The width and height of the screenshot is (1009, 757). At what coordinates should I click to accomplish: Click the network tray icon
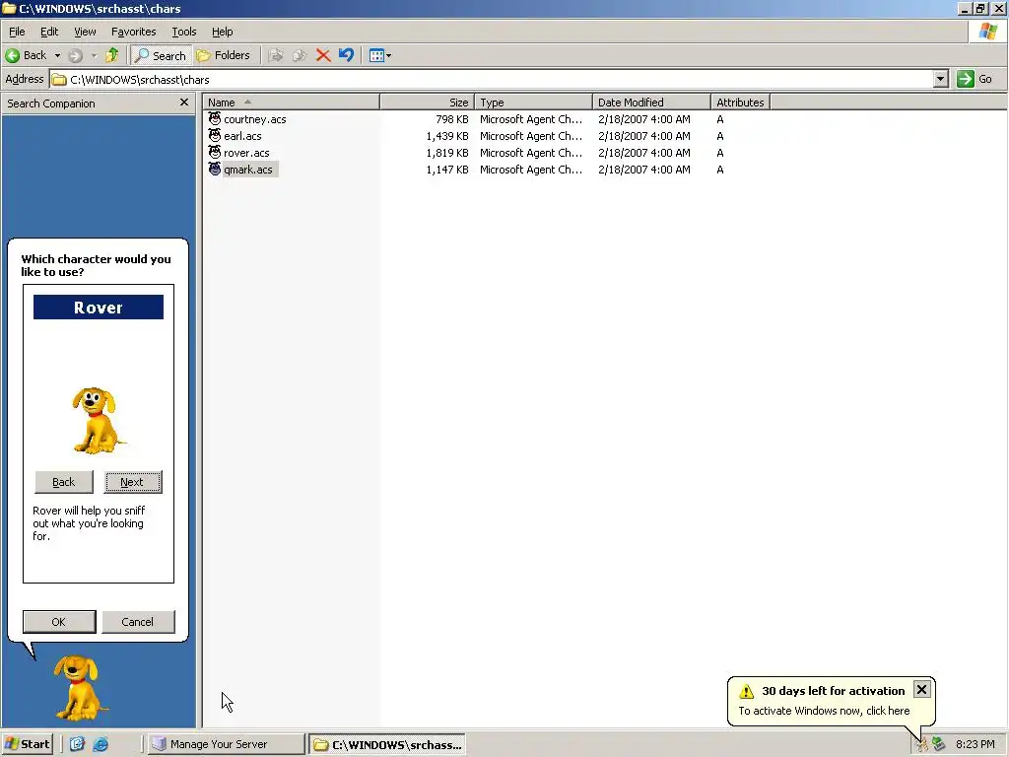(x=939, y=744)
